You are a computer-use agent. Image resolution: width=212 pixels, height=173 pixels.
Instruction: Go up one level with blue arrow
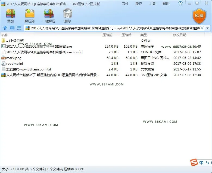5,28
